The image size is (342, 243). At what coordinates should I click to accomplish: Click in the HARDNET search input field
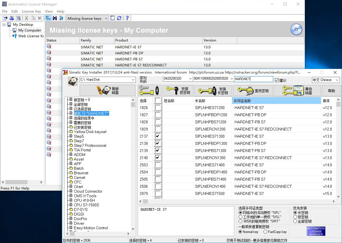(x=253, y=79)
